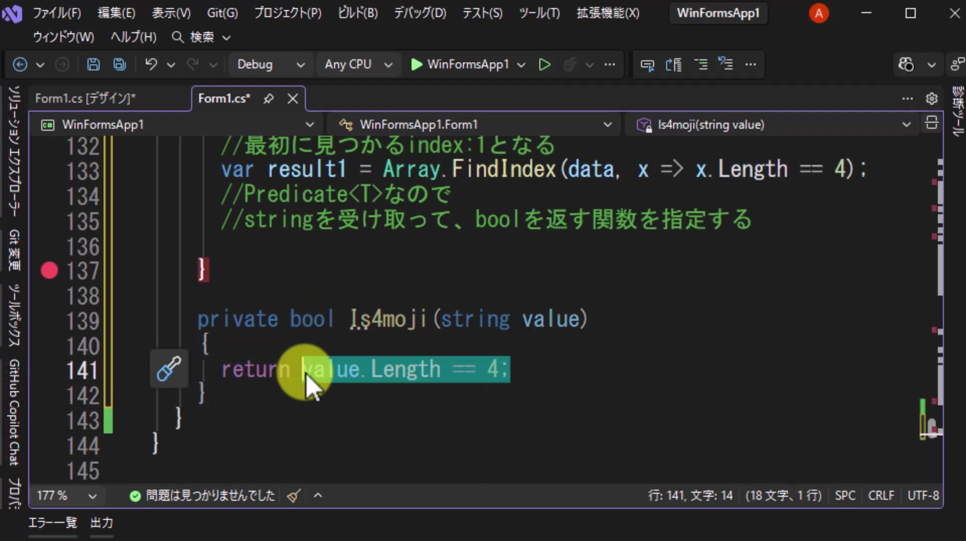Screen dimensions: 966x541
Task: Toggle the breakpoint dot at line 137
Action: click(49, 270)
